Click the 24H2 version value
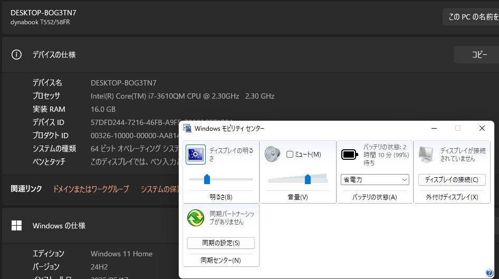Screen dimensions: 499x279 tap(99, 267)
